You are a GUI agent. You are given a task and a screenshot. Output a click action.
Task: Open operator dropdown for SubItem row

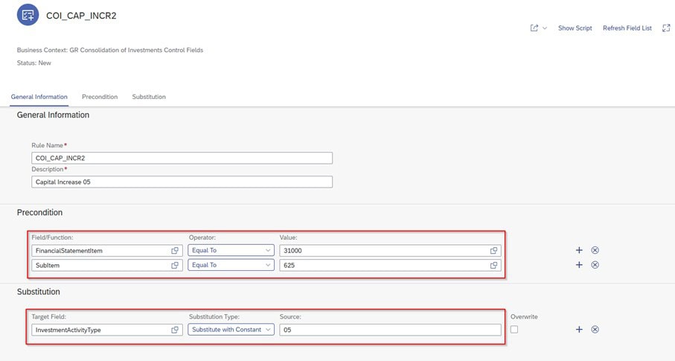point(231,265)
